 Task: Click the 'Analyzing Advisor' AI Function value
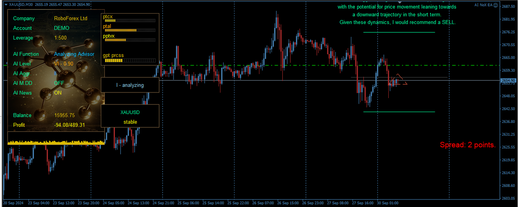[74, 54]
